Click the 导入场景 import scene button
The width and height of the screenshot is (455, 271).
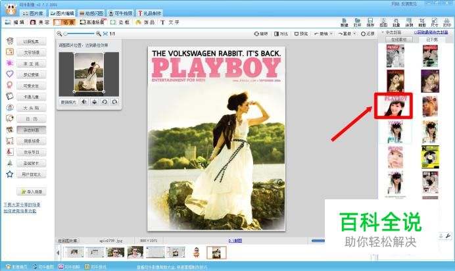32,192
